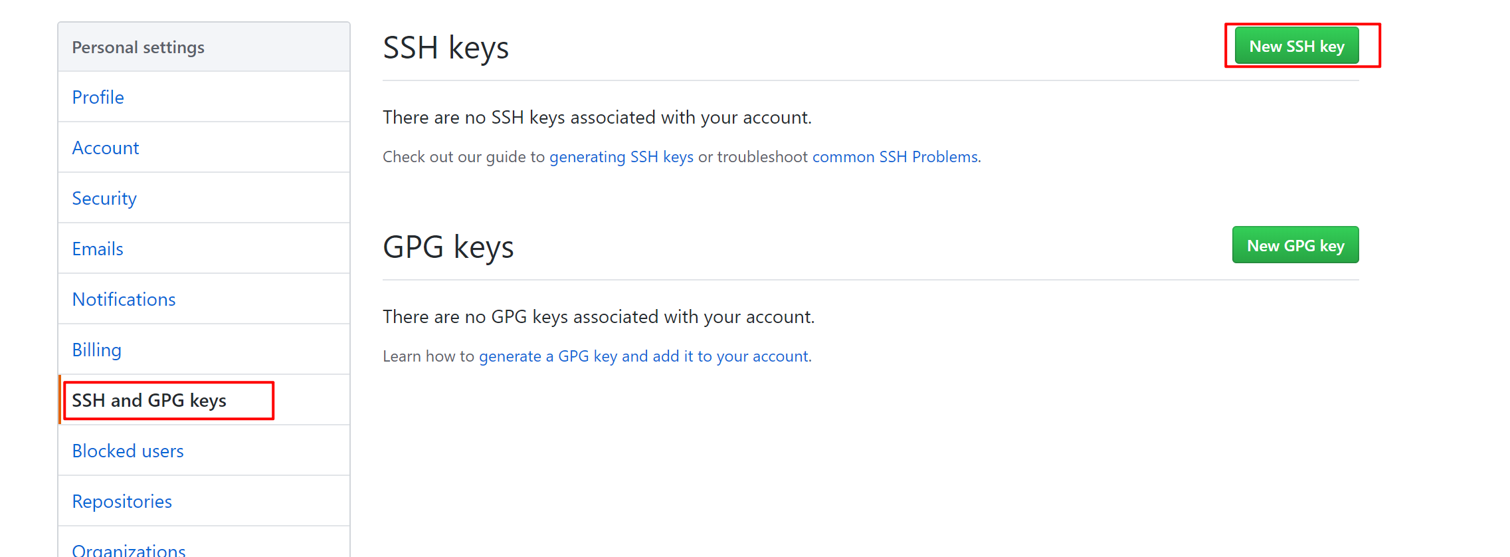The height and width of the screenshot is (557, 1510).
Task: Click the New SSH key button
Action: pos(1295,45)
